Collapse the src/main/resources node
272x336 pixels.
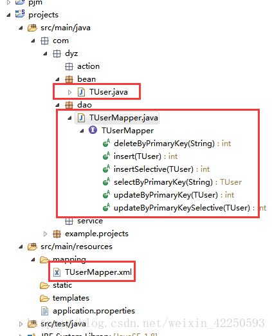(21, 247)
